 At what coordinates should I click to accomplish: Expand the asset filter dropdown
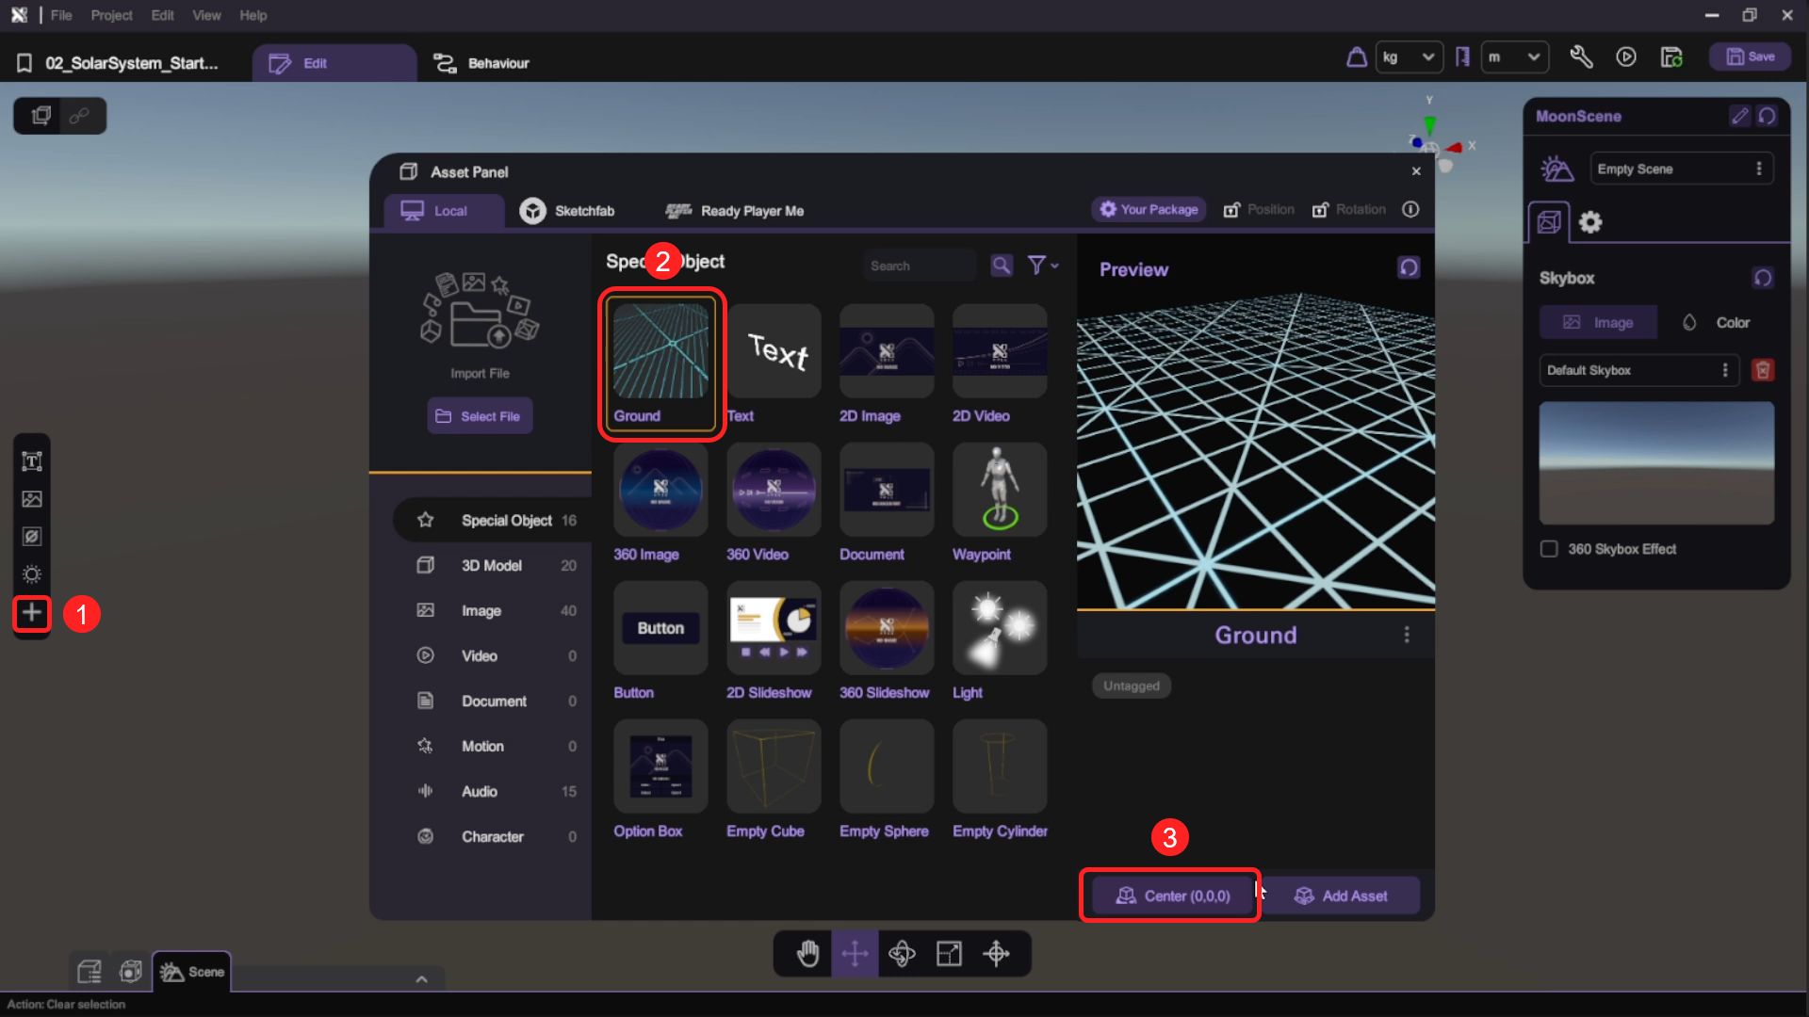(x=1042, y=266)
